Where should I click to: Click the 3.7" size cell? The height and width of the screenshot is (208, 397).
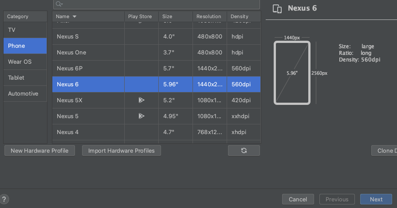(x=176, y=52)
